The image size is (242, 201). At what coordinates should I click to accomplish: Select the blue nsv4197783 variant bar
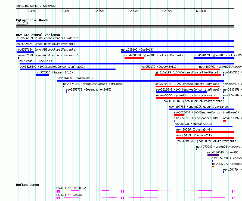tap(202, 109)
